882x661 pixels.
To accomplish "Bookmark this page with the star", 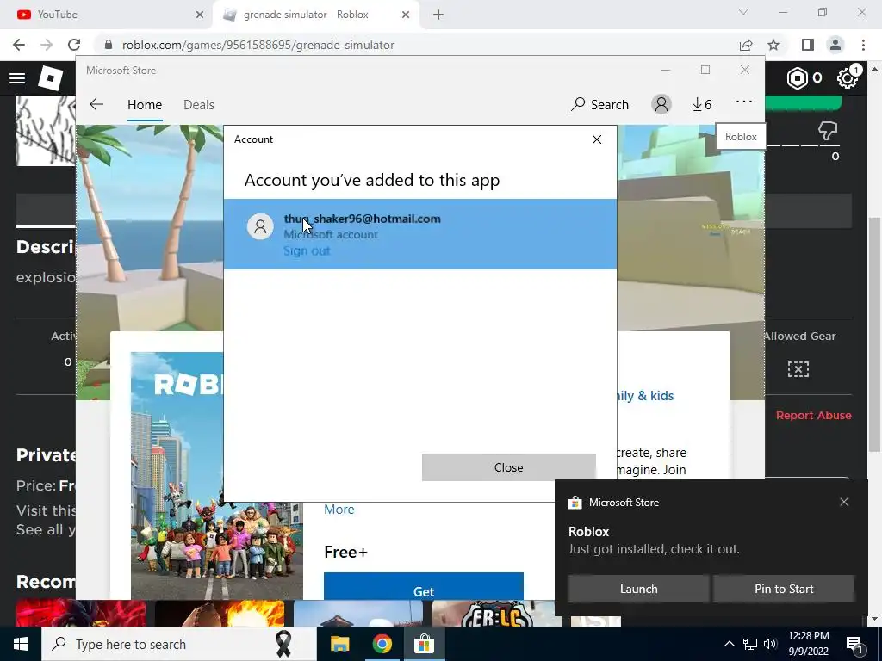I will coord(773,45).
